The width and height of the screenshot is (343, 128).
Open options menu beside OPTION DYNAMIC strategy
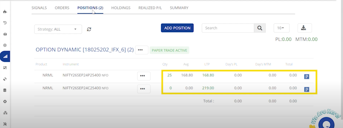click(x=142, y=50)
